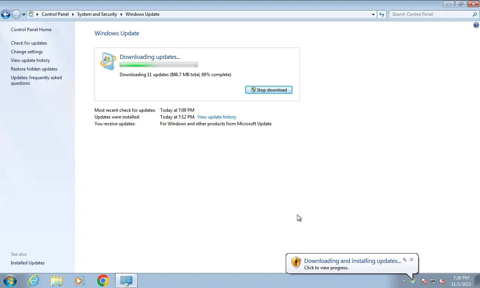Click the Search Control Panel field
The image size is (480, 288).
430,14
